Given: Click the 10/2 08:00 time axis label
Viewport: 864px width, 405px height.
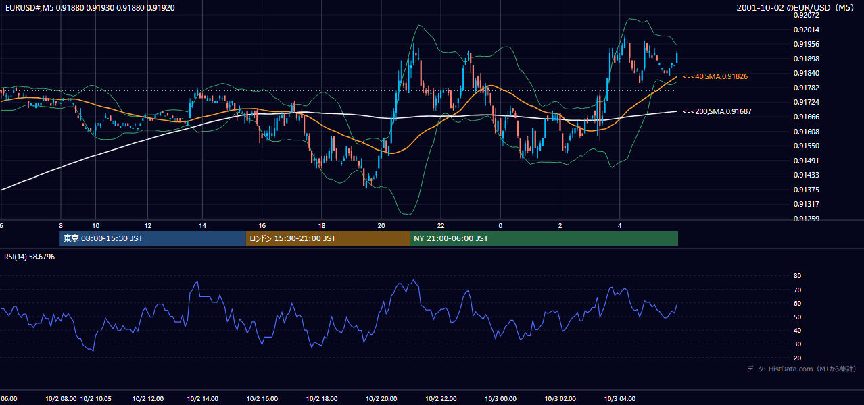Looking at the screenshot, I should click(x=61, y=399).
